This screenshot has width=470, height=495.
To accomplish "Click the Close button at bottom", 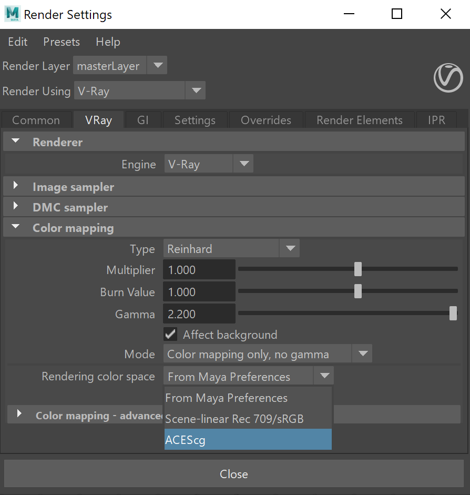I will (x=234, y=473).
